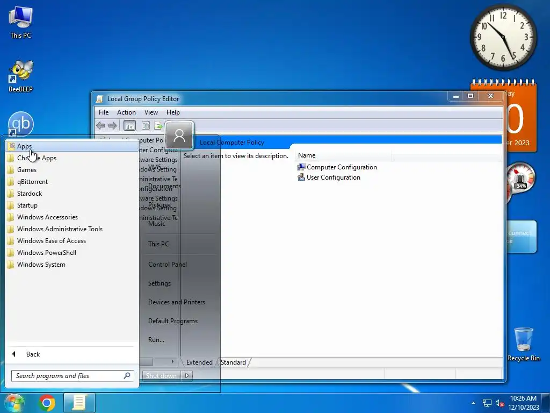This screenshot has width=550, height=413.
Task: Open Pictures from Start menu
Action: click(159, 205)
